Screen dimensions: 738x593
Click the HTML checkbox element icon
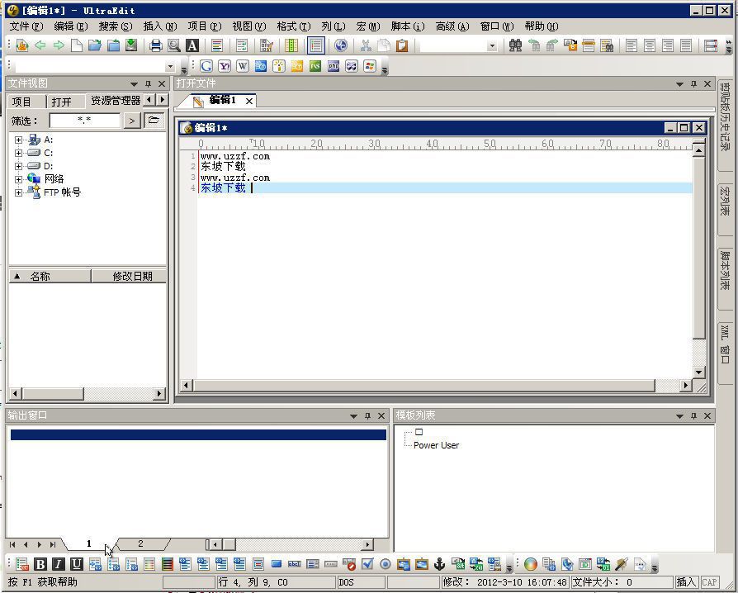click(367, 564)
